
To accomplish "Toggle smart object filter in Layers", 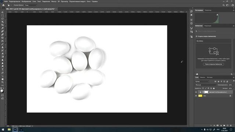I will 227,81.
